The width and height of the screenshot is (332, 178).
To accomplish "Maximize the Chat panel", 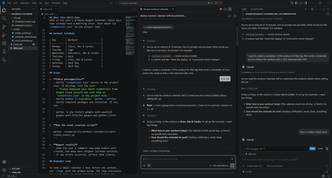I will click(x=323, y=9).
